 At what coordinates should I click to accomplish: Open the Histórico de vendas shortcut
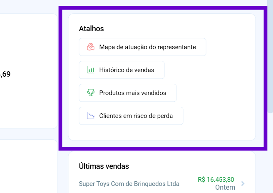pyautogui.click(x=127, y=70)
